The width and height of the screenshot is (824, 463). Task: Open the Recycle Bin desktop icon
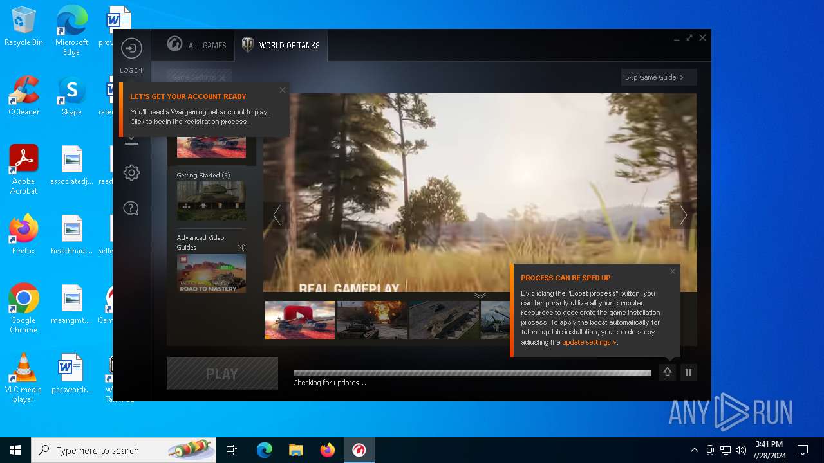(24, 27)
